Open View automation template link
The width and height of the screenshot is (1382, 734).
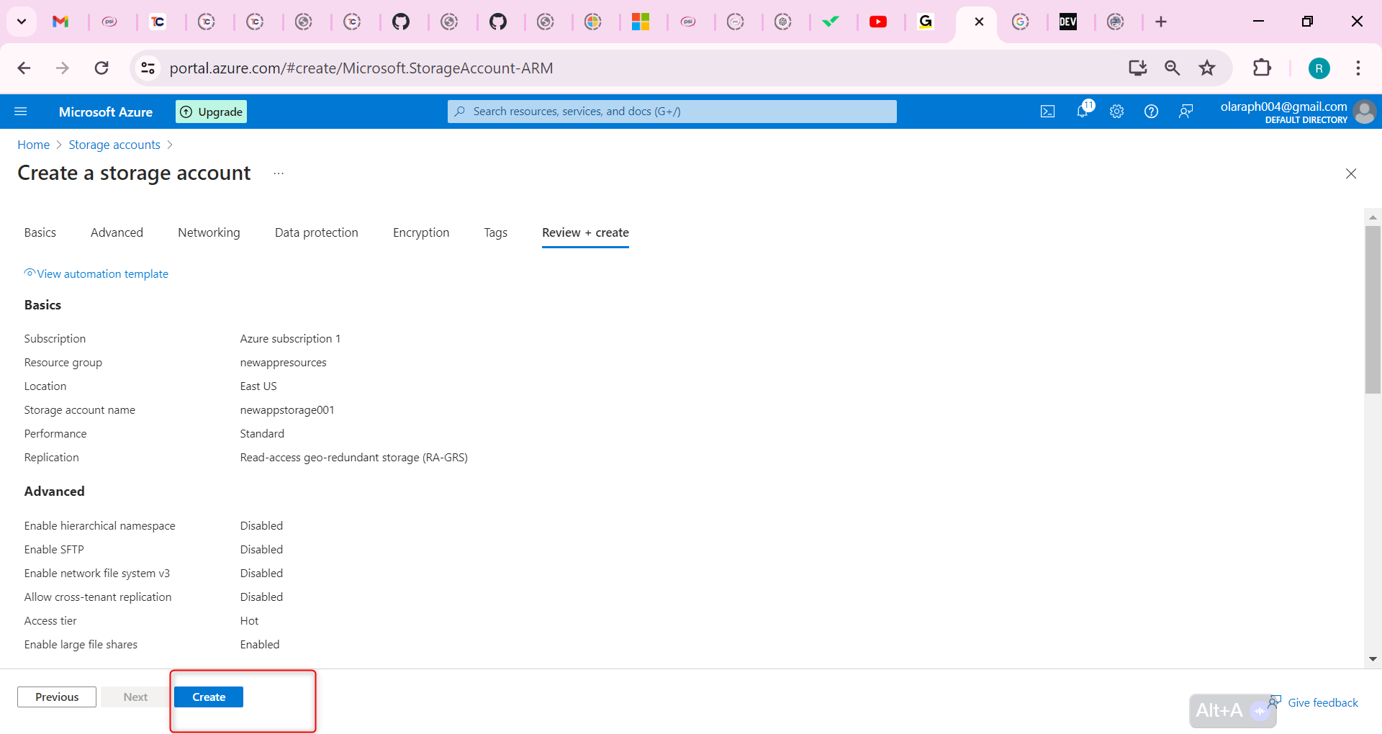(101, 273)
